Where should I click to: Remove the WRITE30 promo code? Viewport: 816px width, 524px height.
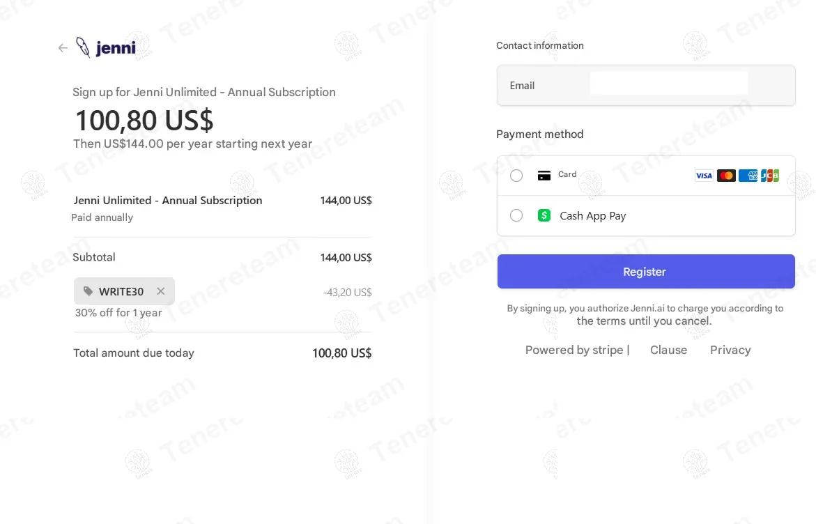(161, 291)
